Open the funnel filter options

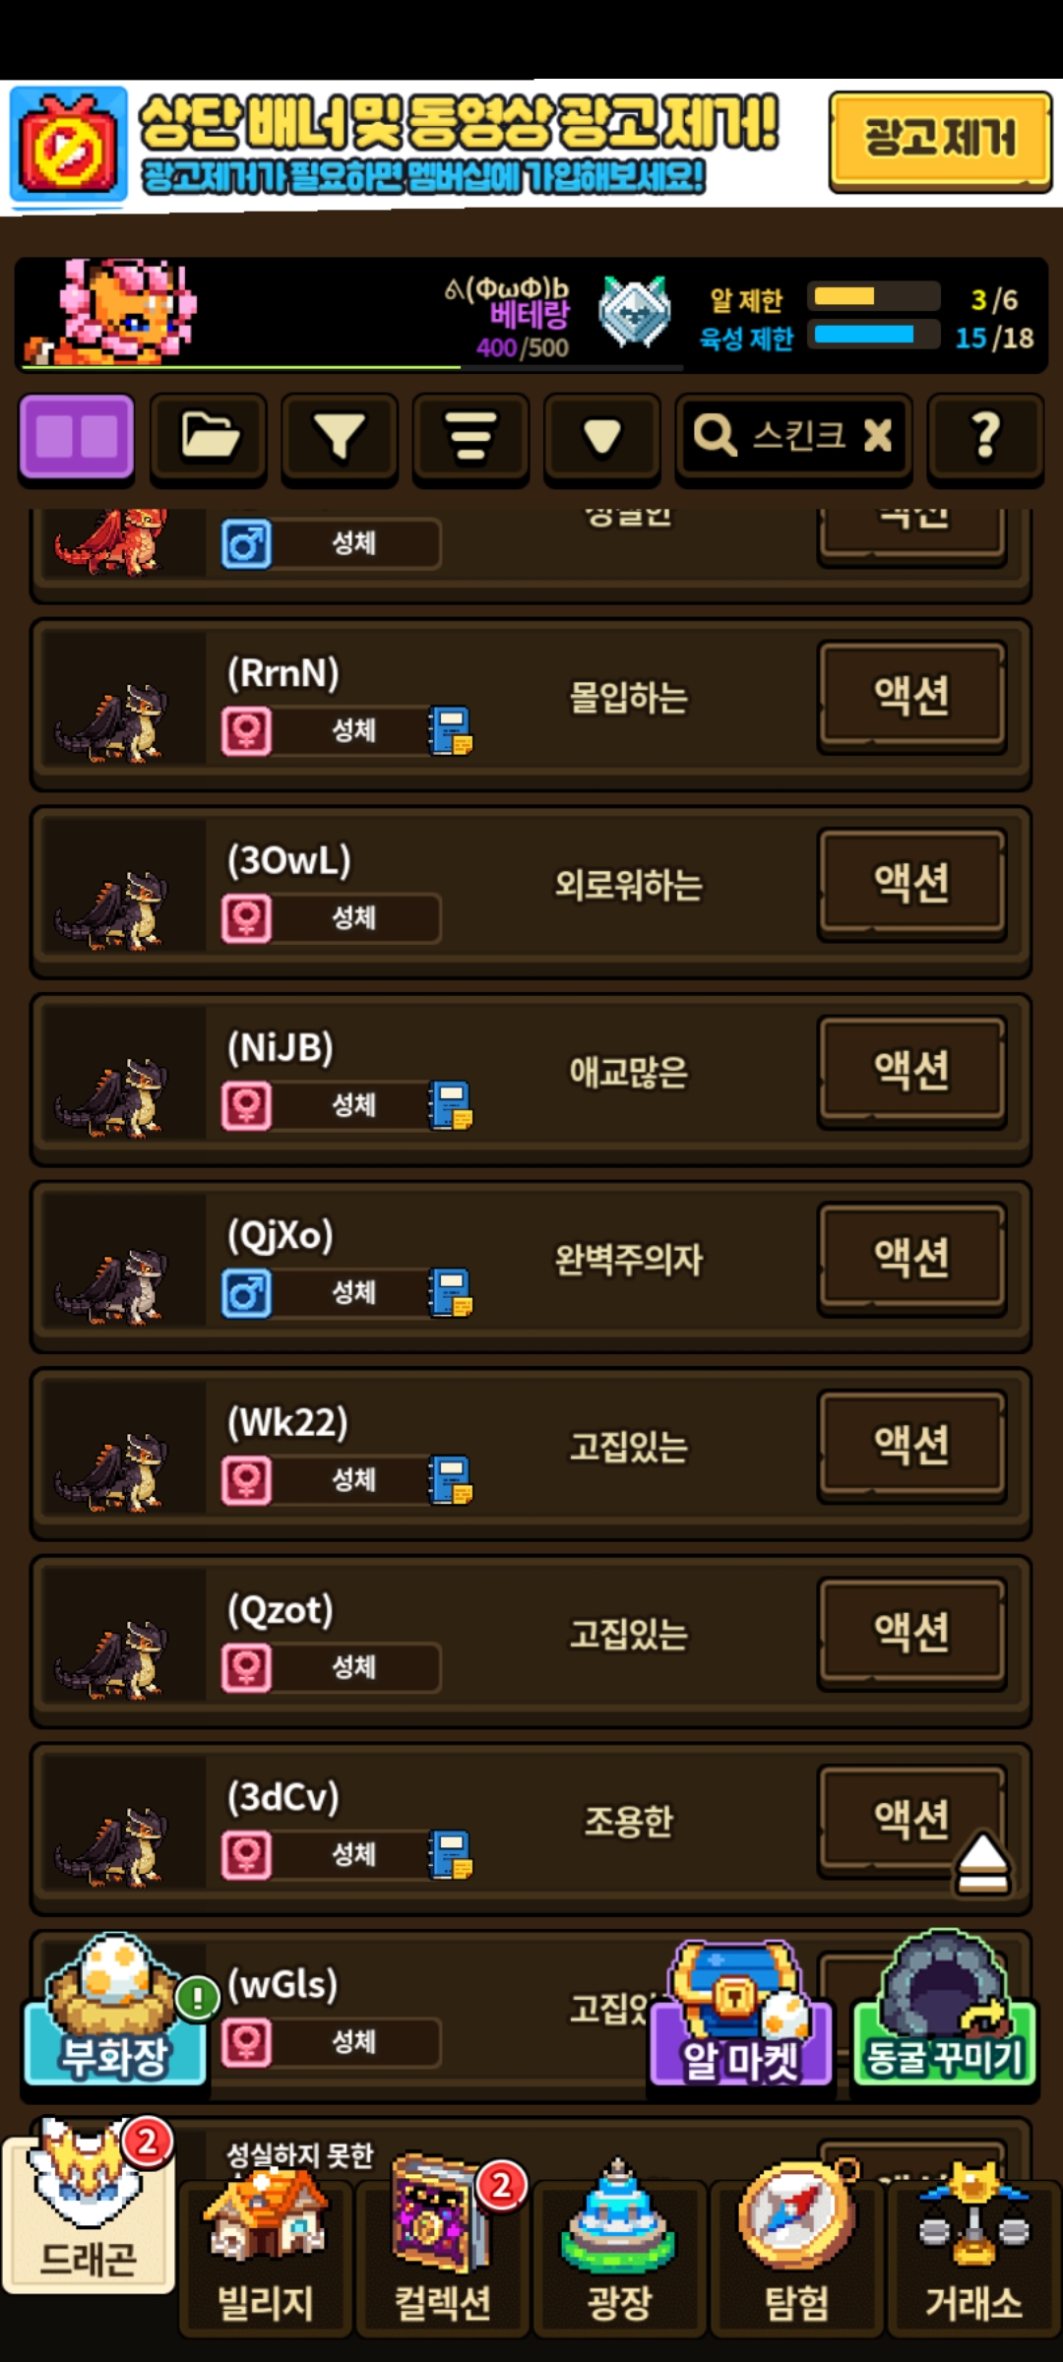(x=340, y=437)
